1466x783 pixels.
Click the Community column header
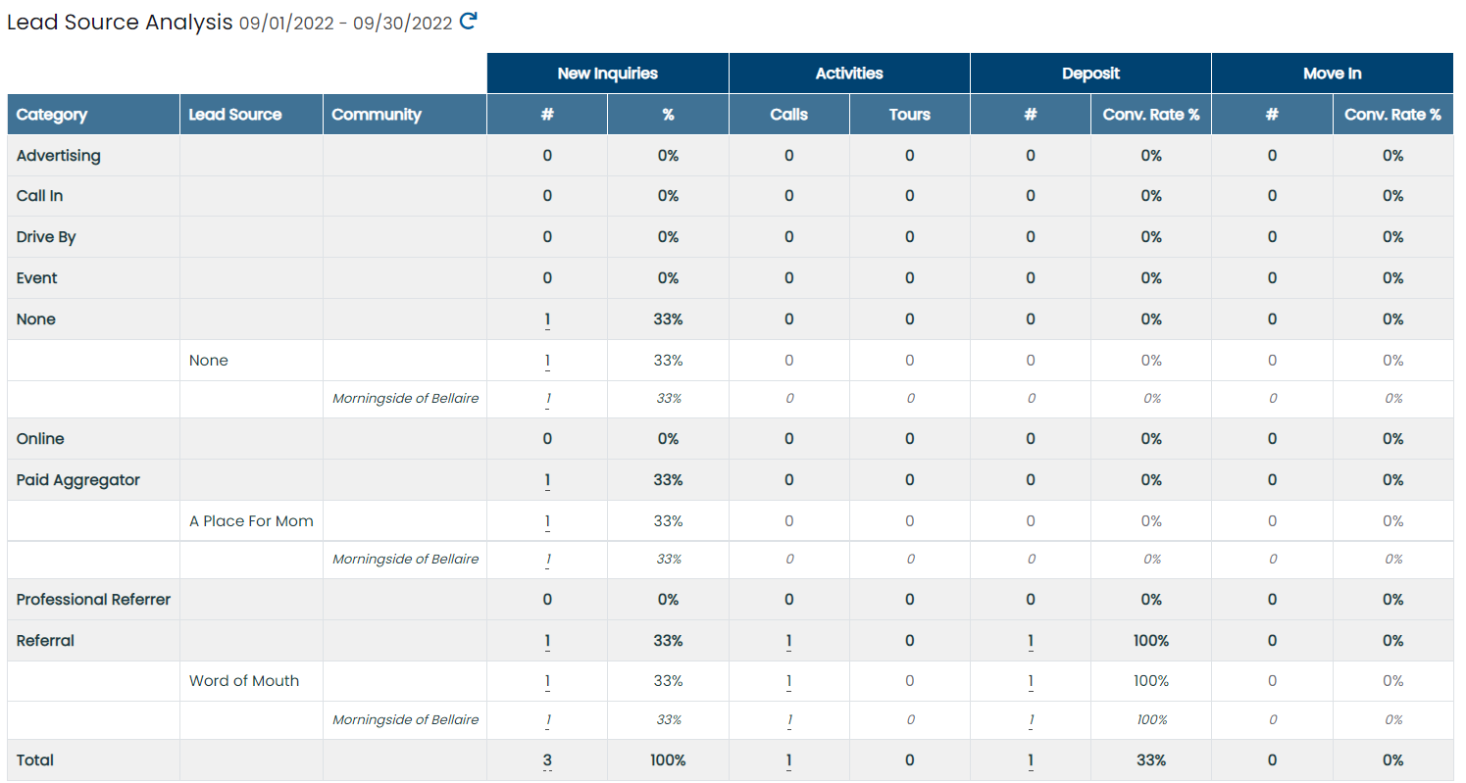(377, 115)
